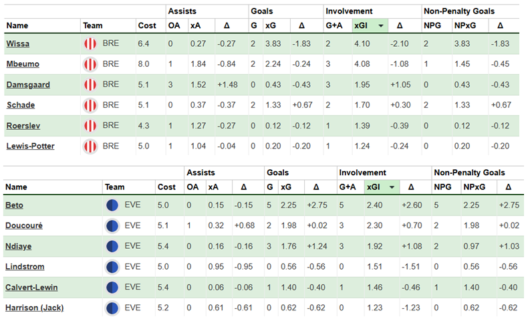Screen dimensions: 528x321
Task: Click the Brentford badge next to Wissa
Action: [90, 45]
